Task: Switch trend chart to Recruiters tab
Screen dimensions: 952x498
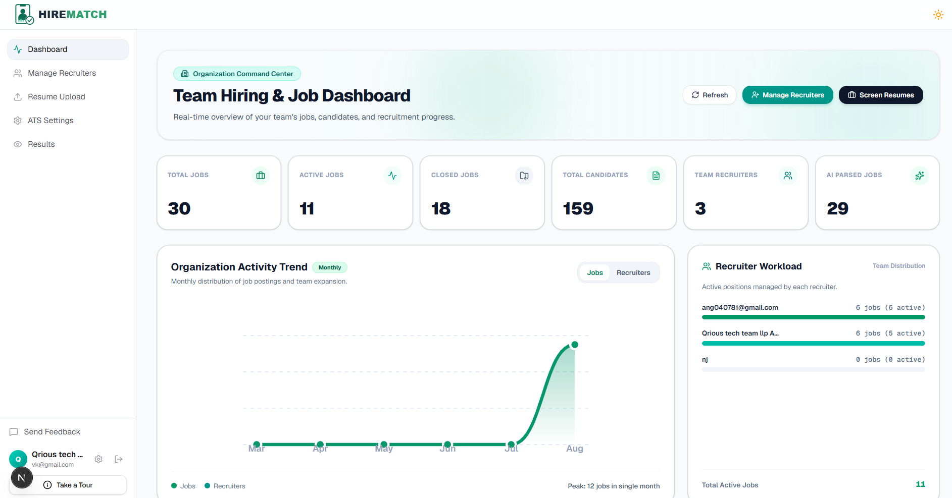Action: click(x=633, y=272)
